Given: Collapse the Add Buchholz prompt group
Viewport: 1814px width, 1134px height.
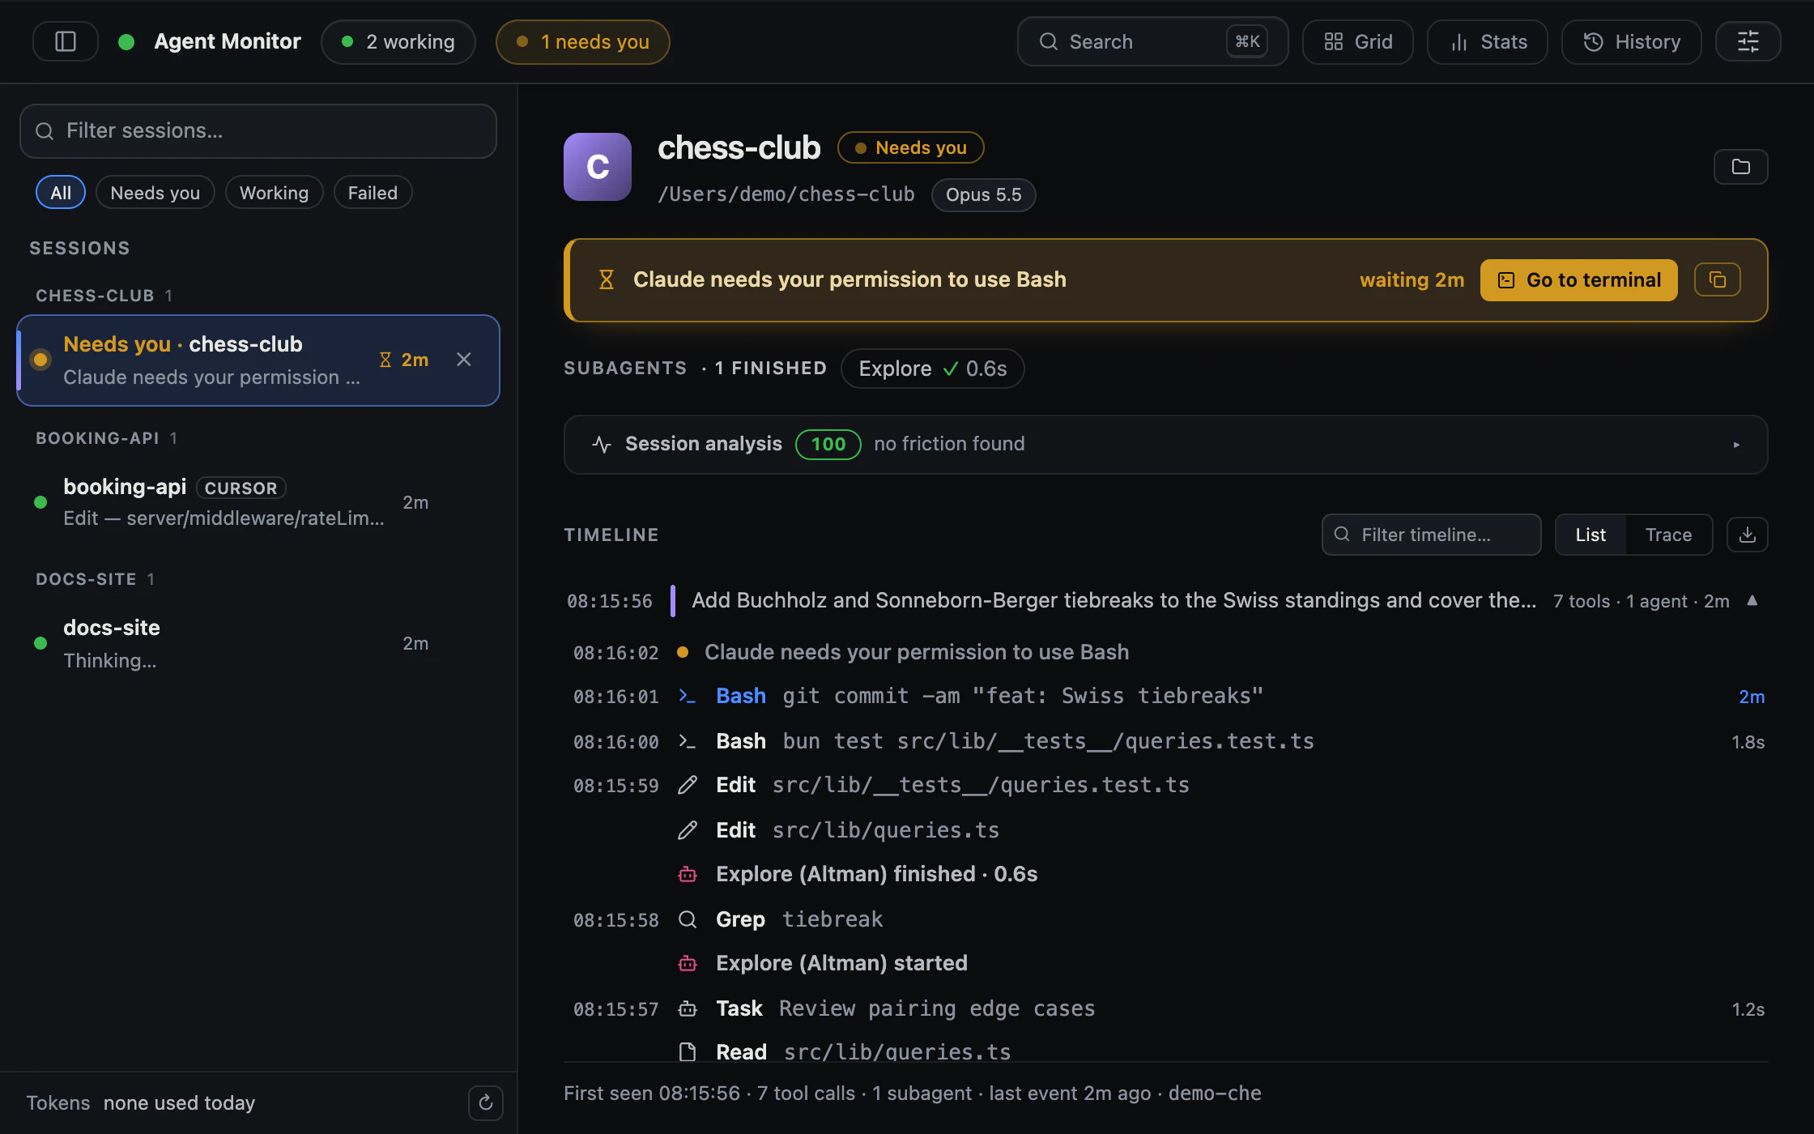Looking at the screenshot, I should (x=1752, y=600).
